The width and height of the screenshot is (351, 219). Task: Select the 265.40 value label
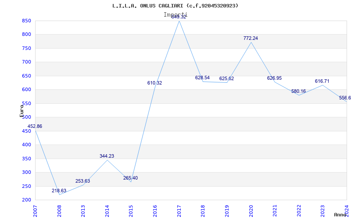pos(130,178)
